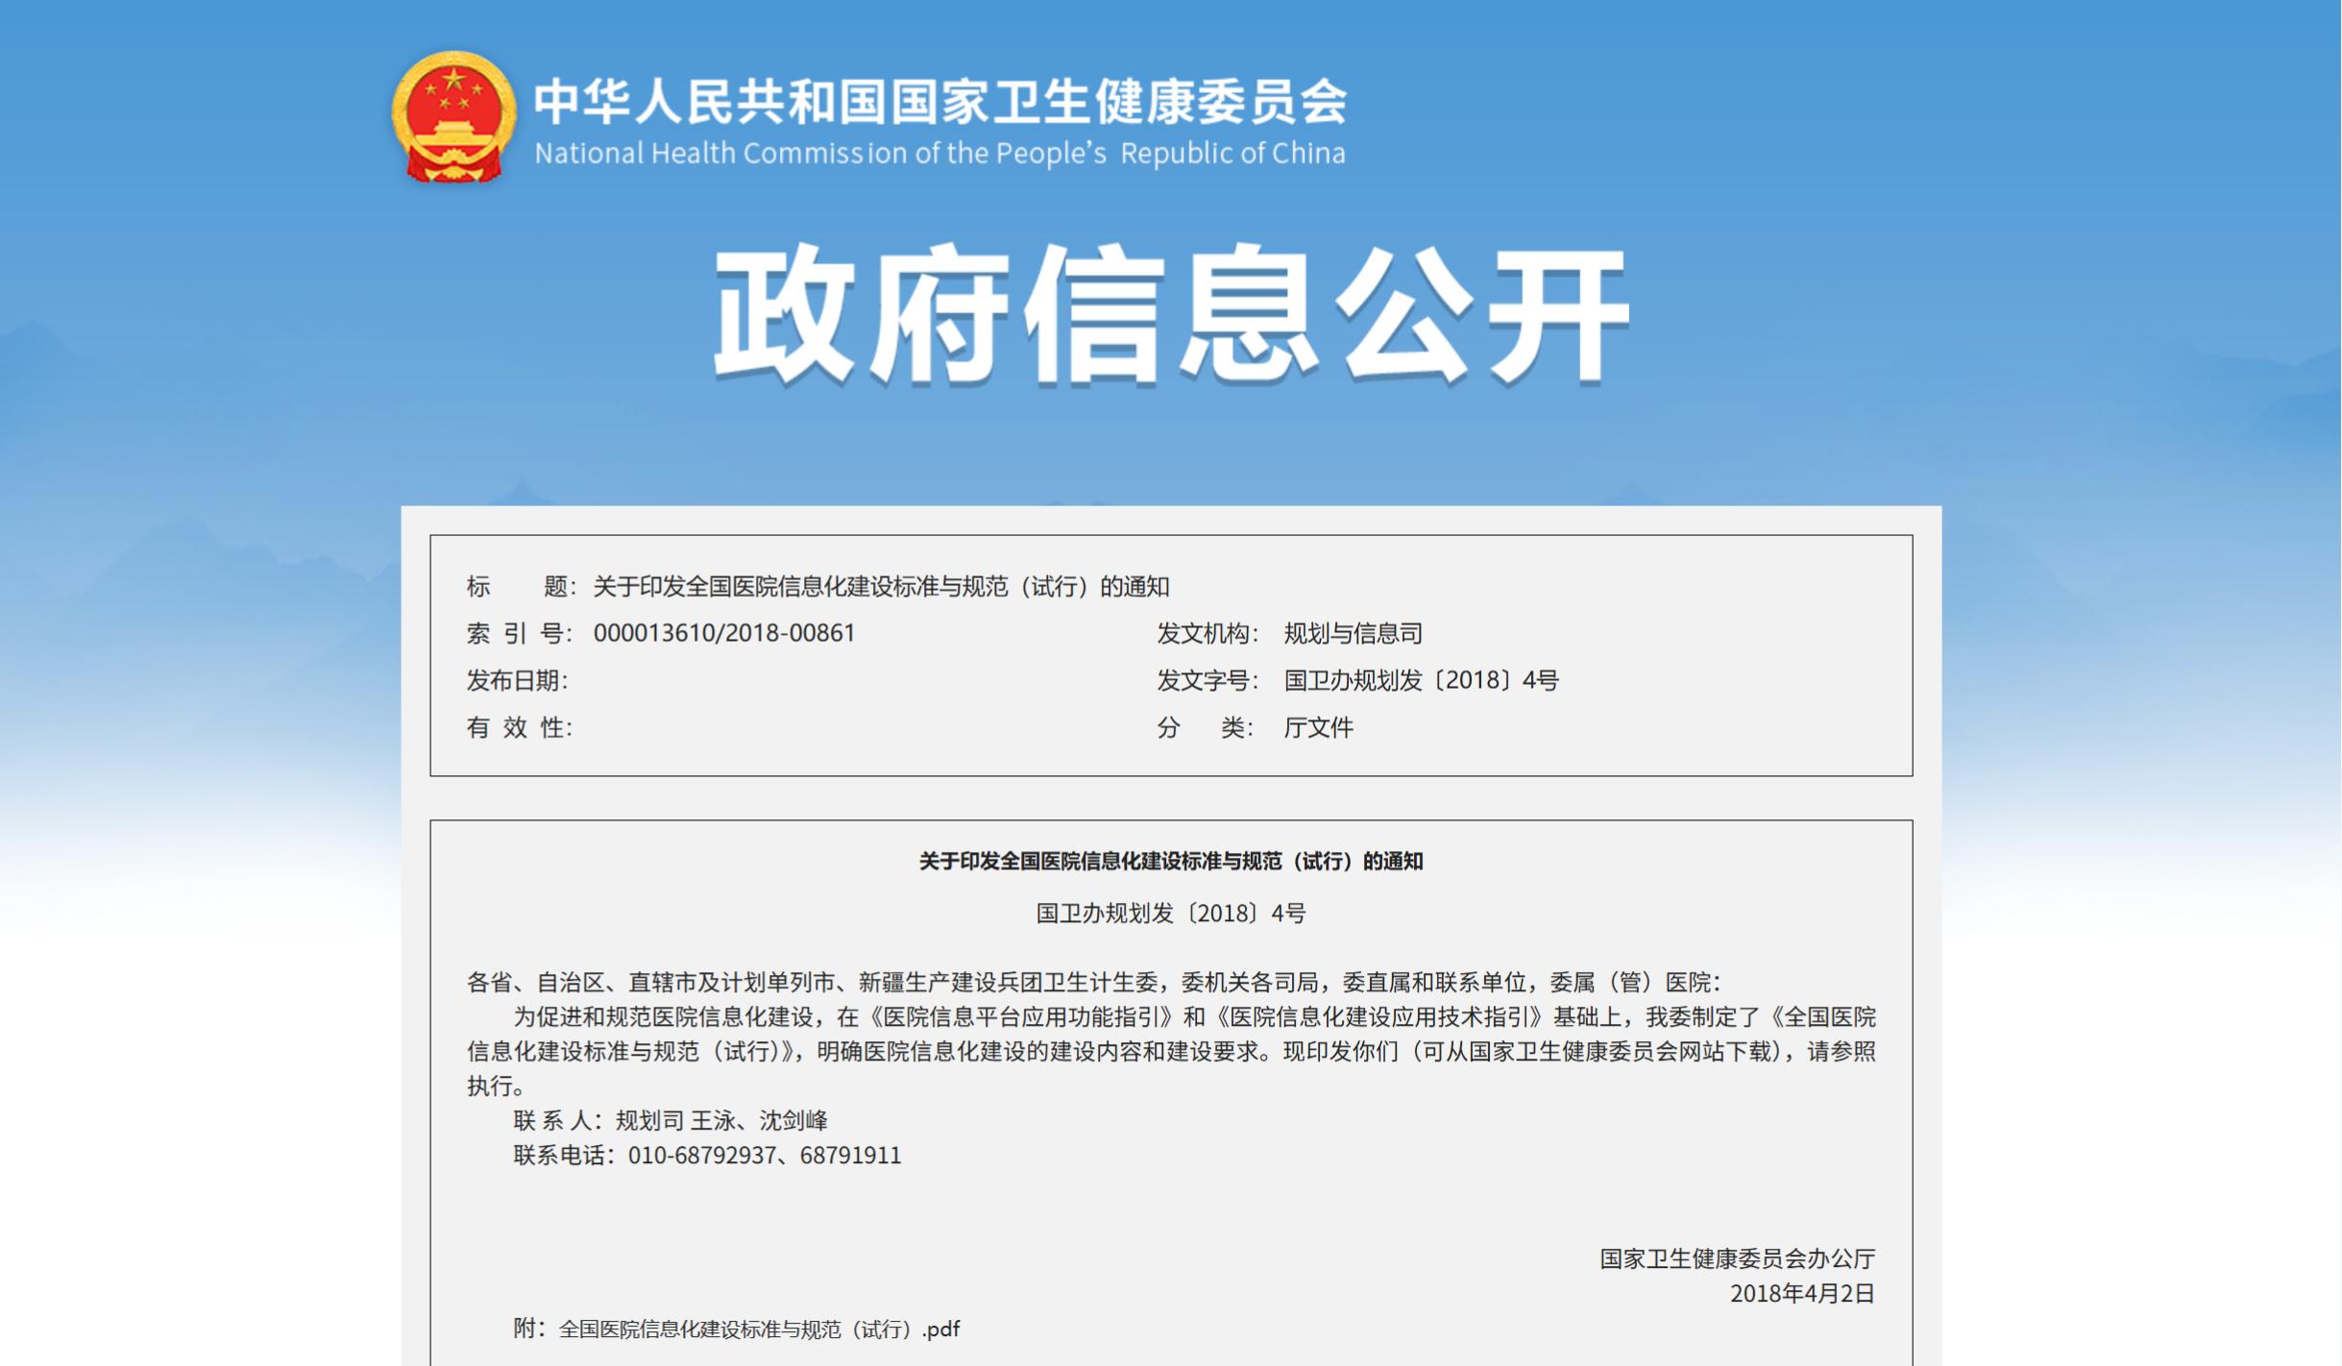Click the signature 国家卫生健康委员会办公厅

pyautogui.click(x=1737, y=1258)
